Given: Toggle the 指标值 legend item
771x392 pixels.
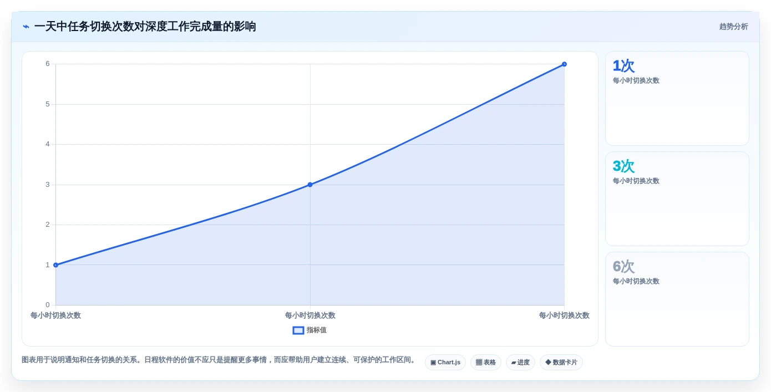Looking at the screenshot, I should point(310,330).
